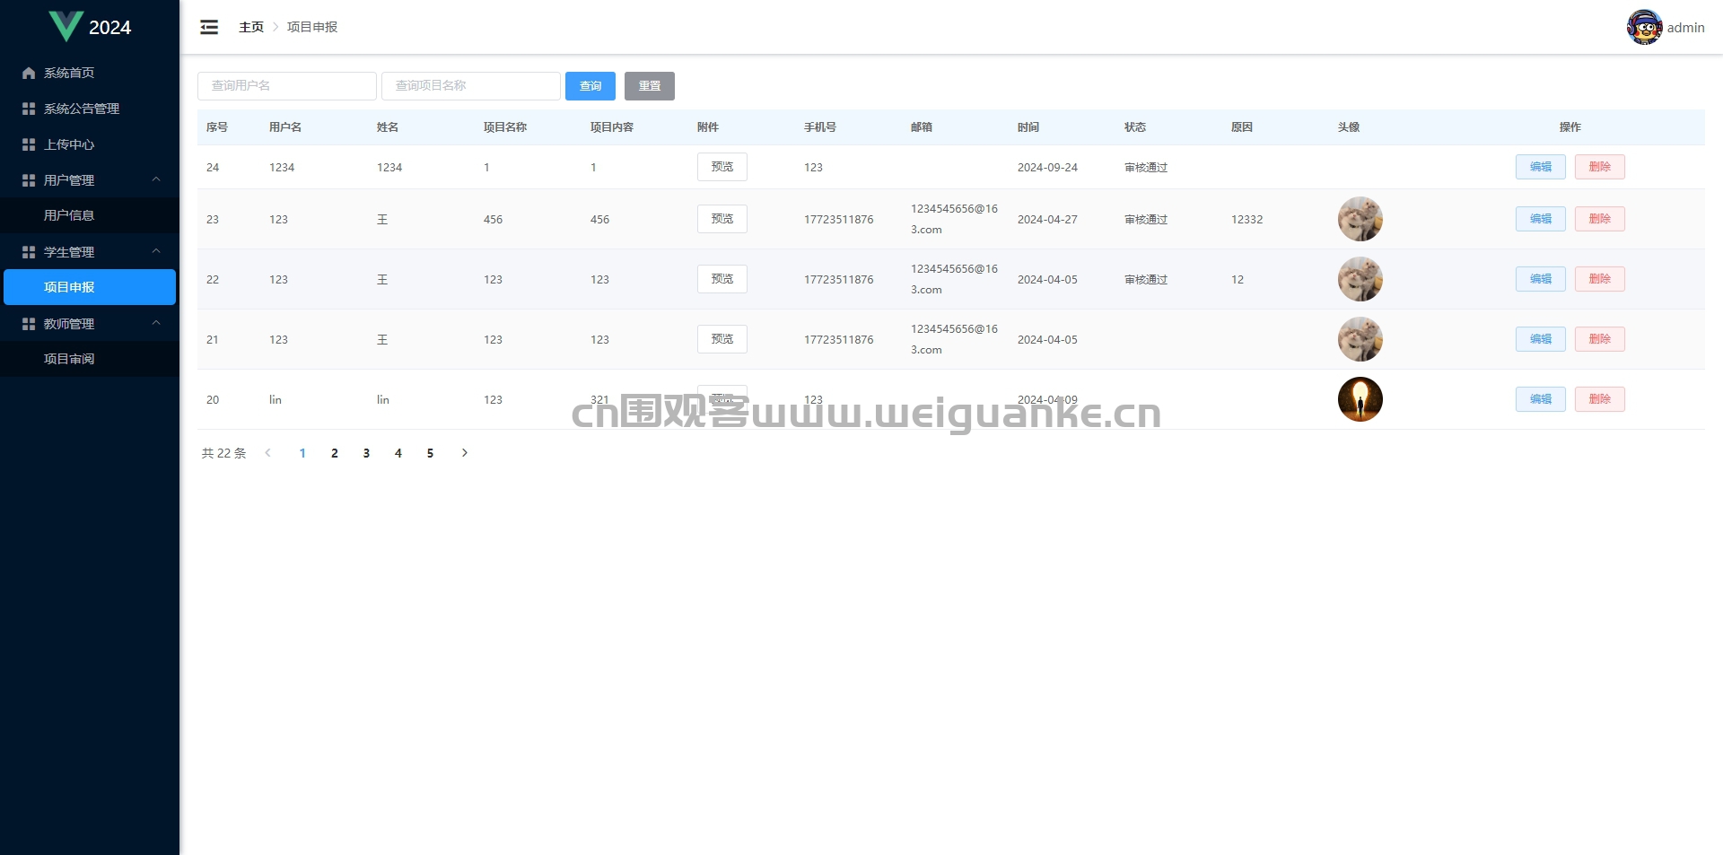This screenshot has width=1723, height=855.
Task: Delete record number 20 (lin)
Action: pyautogui.click(x=1600, y=399)
